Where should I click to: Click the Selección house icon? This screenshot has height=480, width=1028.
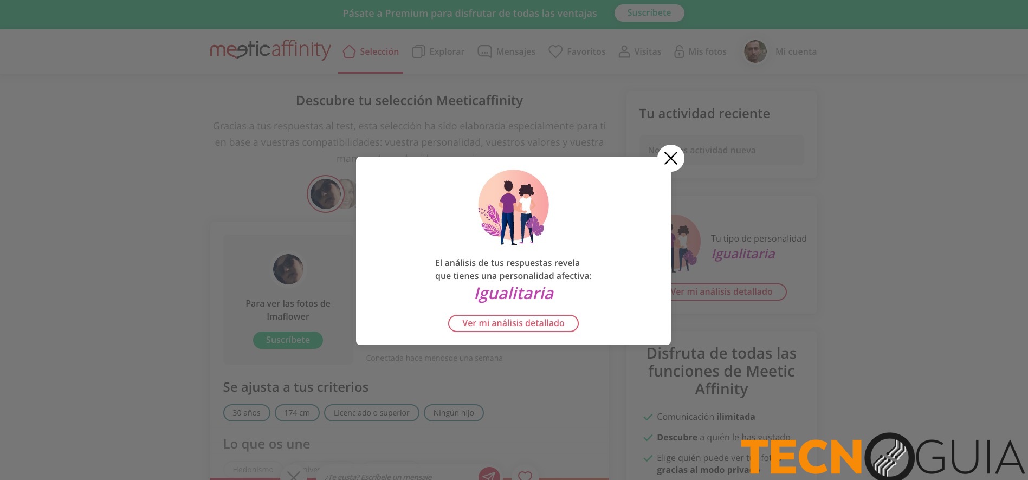tap(349, 51)
